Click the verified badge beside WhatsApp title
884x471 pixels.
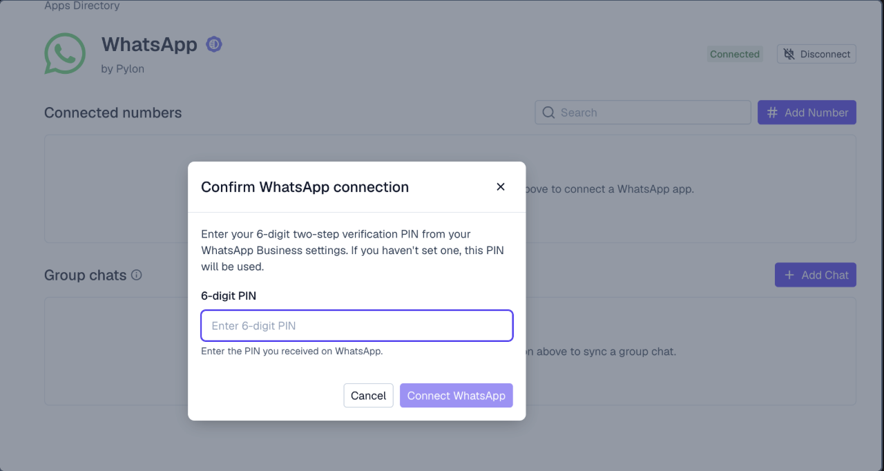[x=214, y=45]
